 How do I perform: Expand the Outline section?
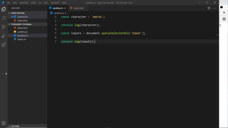coord(10,126)
